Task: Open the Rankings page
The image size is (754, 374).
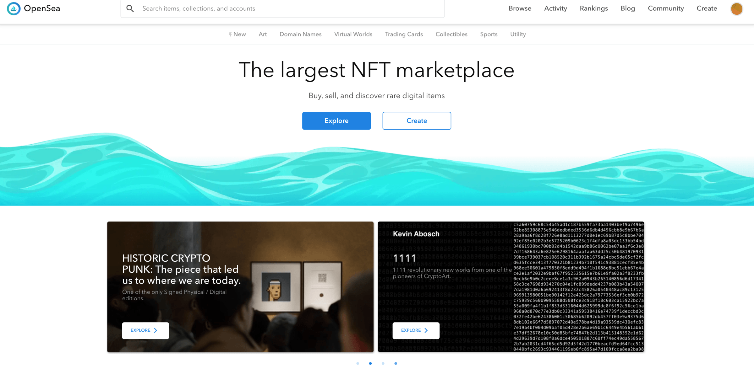Action: (594, 8)
